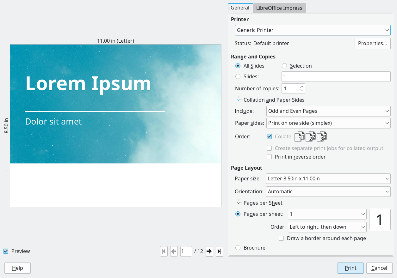
Task: Click the last collate pages icon
Action: point(322,136)
